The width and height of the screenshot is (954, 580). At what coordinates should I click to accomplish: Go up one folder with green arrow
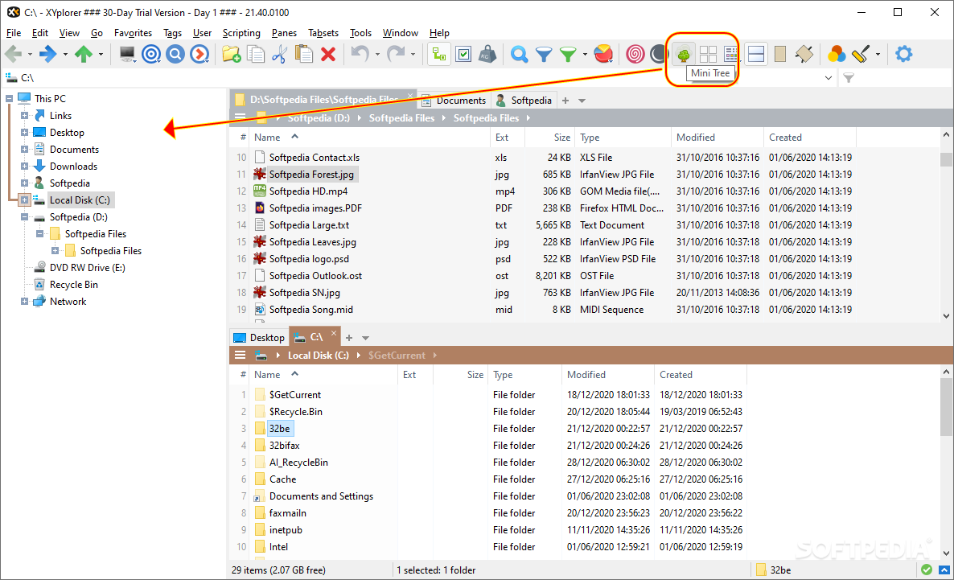[84, 54]
